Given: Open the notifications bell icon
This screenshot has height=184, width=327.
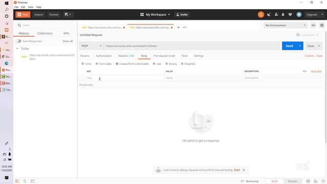Looking at the screenshot, I should (x=283, y=15).
